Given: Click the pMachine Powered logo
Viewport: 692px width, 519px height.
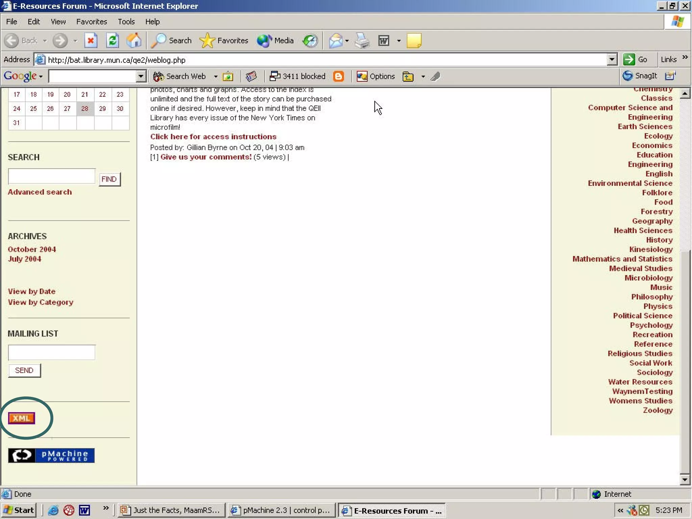Looking at the screenshot, I should click(x=51, y=455).
